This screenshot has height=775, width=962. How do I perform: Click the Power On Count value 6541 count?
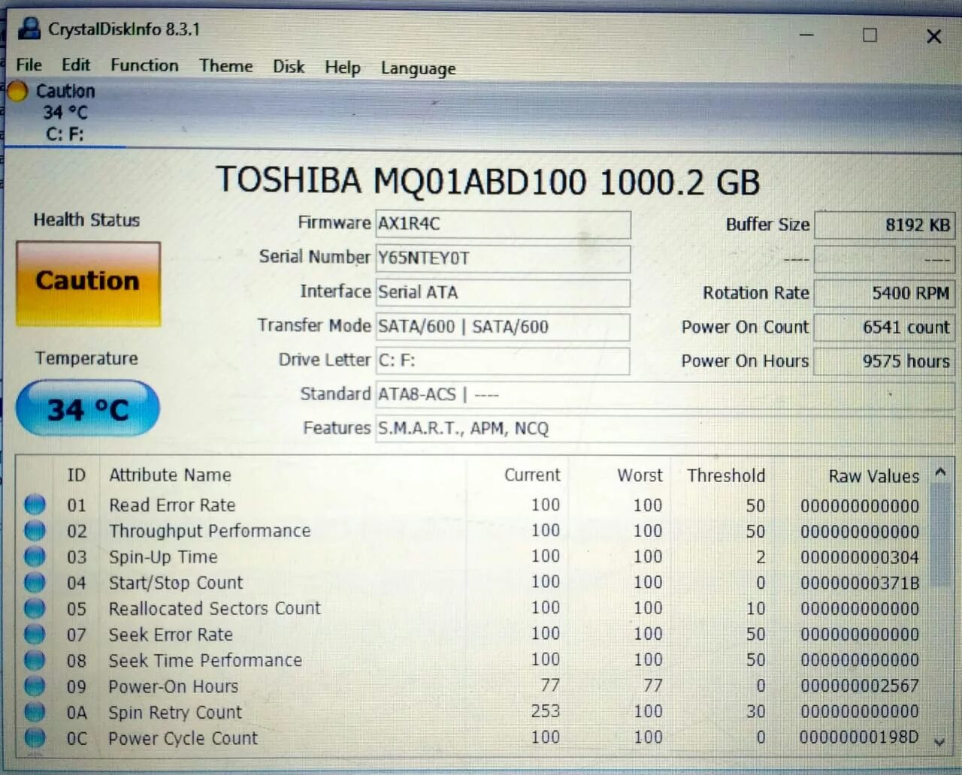coord(885,327)
